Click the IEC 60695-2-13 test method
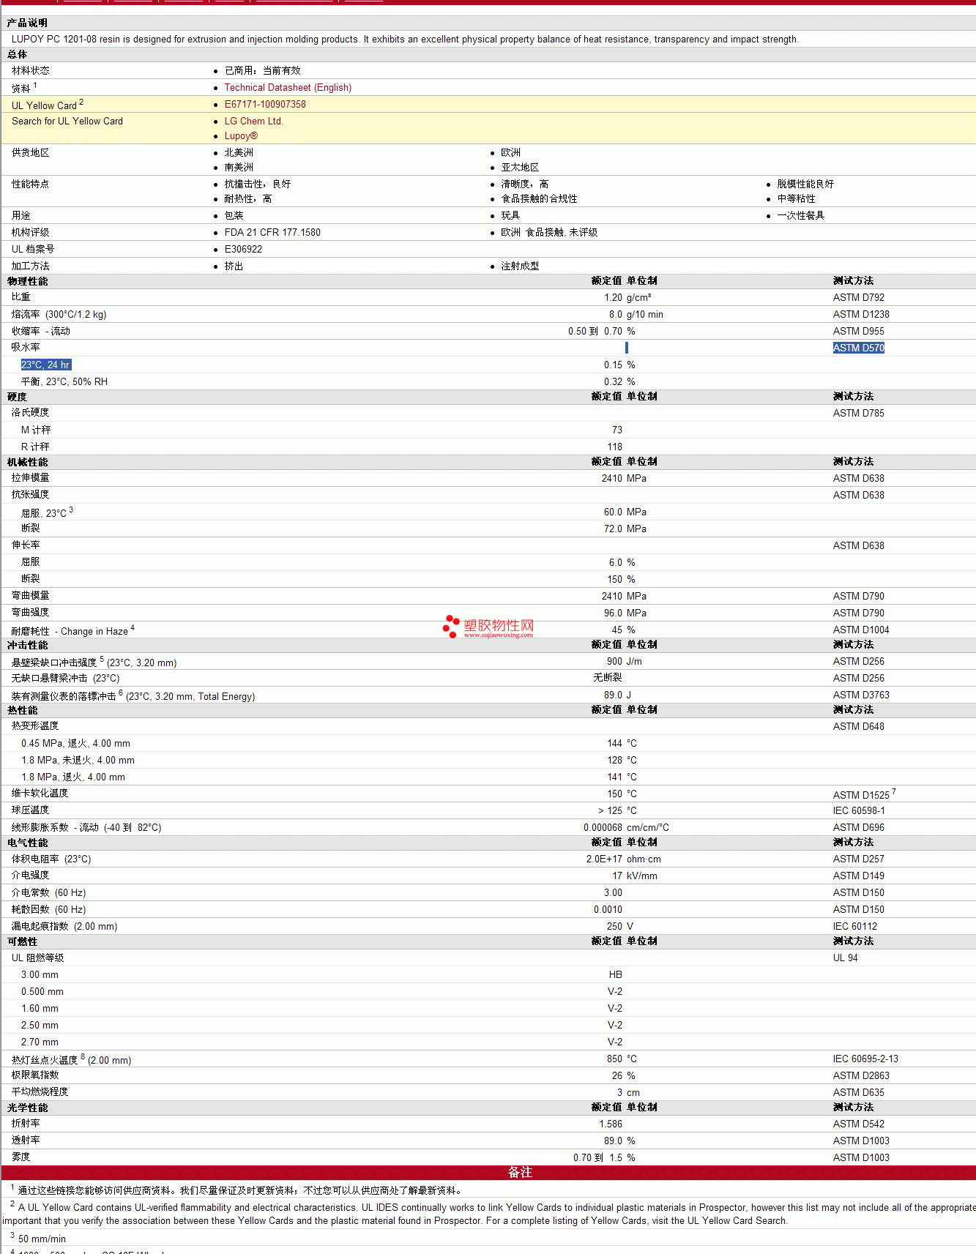The image size is (976, 1254). 865,1059
